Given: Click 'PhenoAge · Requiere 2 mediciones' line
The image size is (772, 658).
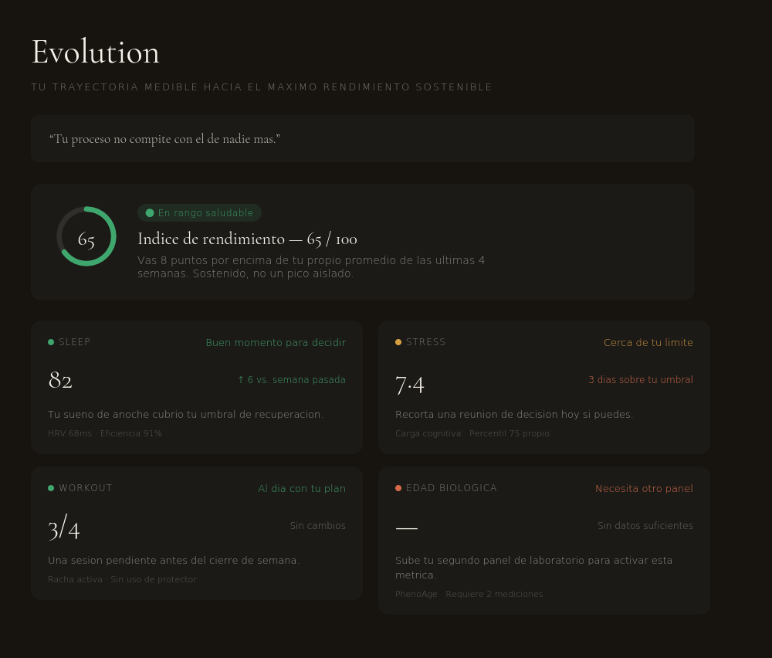Looking at the screenshot, I should click(x=469, y=594).
